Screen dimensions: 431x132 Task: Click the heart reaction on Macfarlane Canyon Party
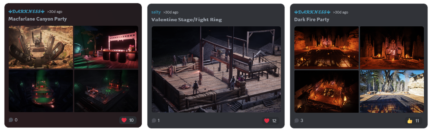pos(128,120)
